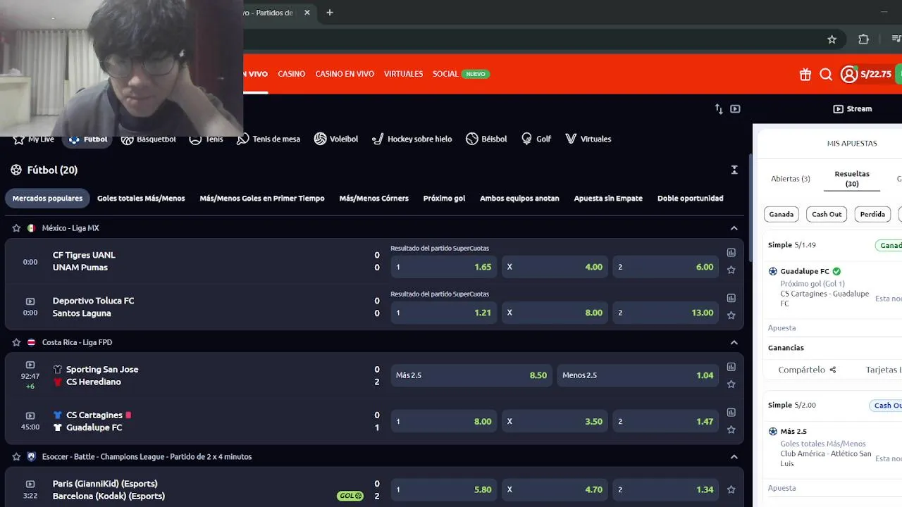Collapse the Fútbol (20) events list
This screenshot has height=507, width=902.
point(734,170)
